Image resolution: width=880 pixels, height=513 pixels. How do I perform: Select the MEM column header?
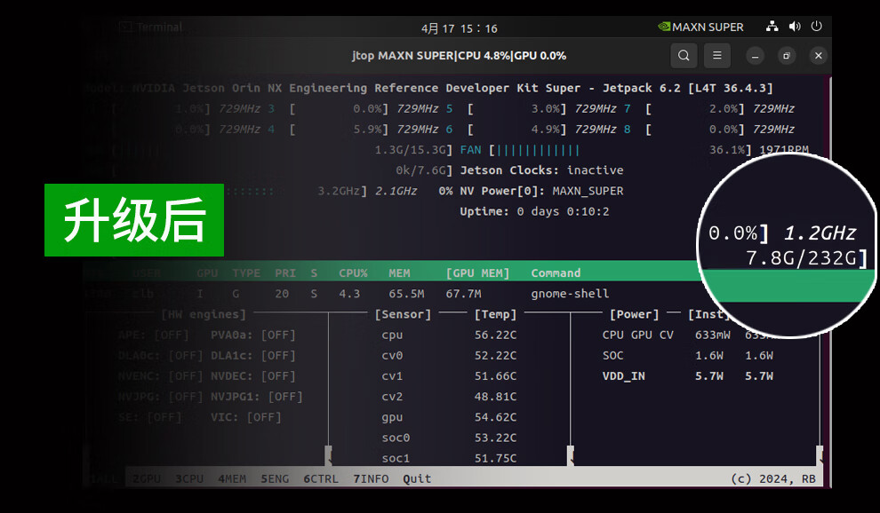coord(399,273)
